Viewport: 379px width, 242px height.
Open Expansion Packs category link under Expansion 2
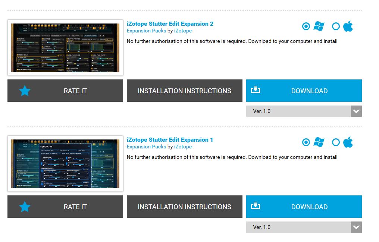coord(146,31)
